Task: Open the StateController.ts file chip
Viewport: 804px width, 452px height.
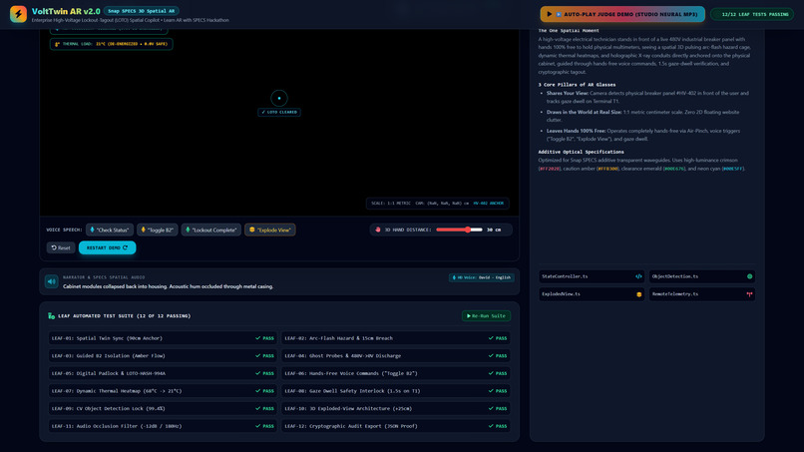Action: (x=592, y=276)
